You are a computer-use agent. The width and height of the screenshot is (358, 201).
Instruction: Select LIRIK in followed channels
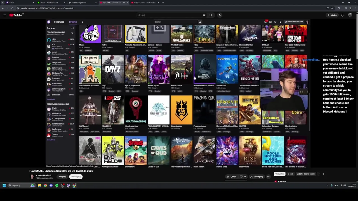pos(60,40)
